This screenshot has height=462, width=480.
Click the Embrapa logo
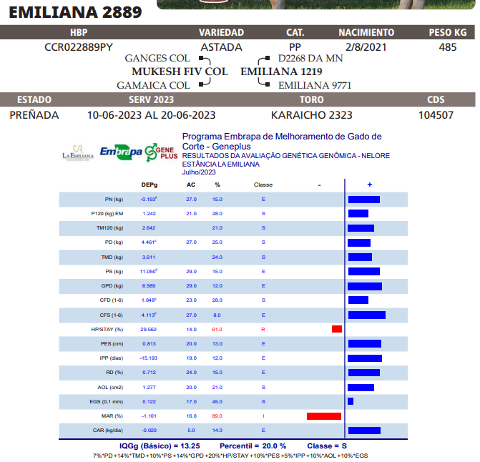[x=120, y=152]
